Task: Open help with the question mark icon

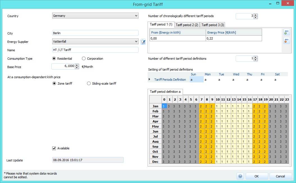Action: point(240,176)
